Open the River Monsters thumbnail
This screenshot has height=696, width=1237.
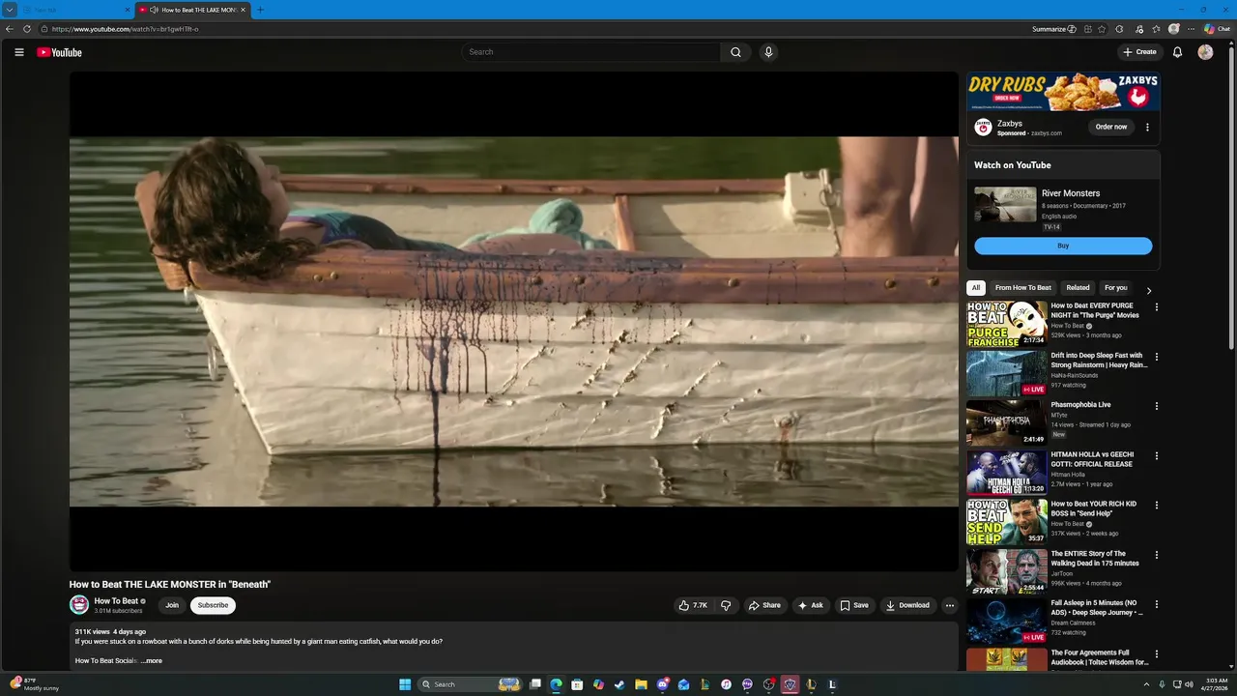tap(1005, 204)
